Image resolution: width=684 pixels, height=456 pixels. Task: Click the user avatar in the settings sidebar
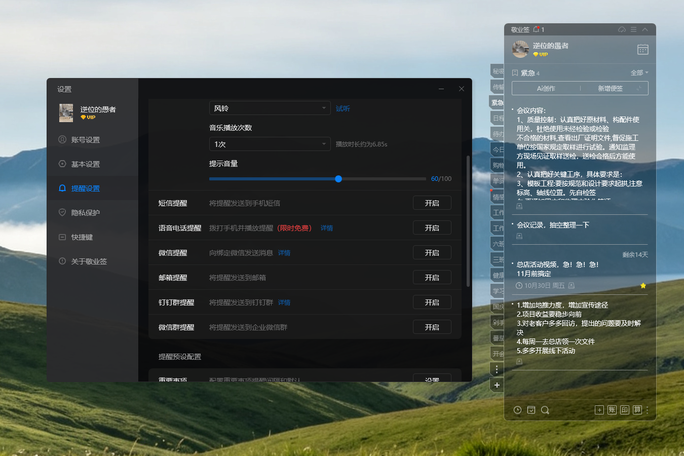(x=66, y=112)
